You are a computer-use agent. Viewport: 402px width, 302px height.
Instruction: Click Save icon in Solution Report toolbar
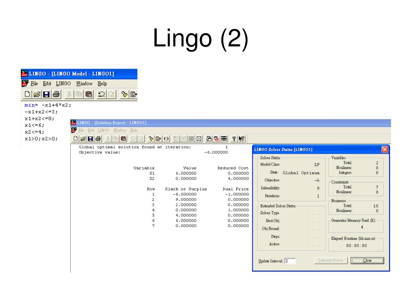90,139
